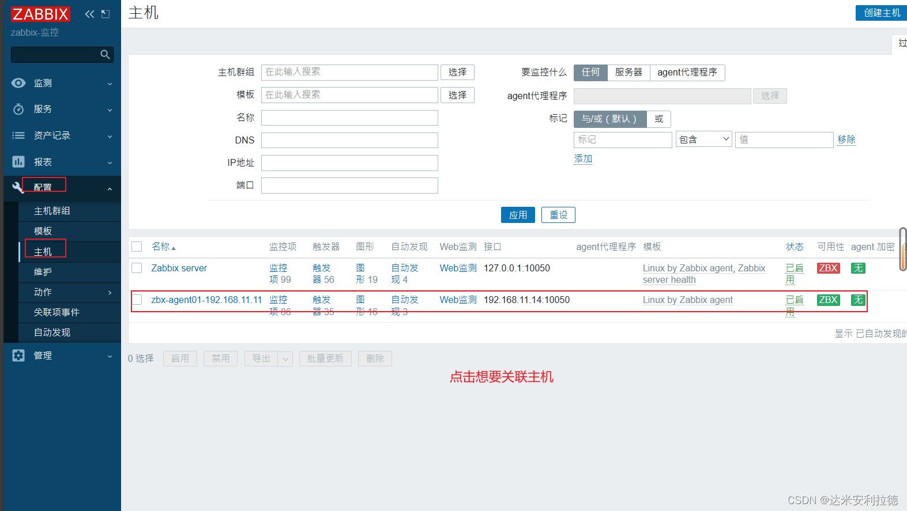Click the ZABBIX logo
This screenshot has width=907, height=511.
pyautogui.click(x=40, y=14)
